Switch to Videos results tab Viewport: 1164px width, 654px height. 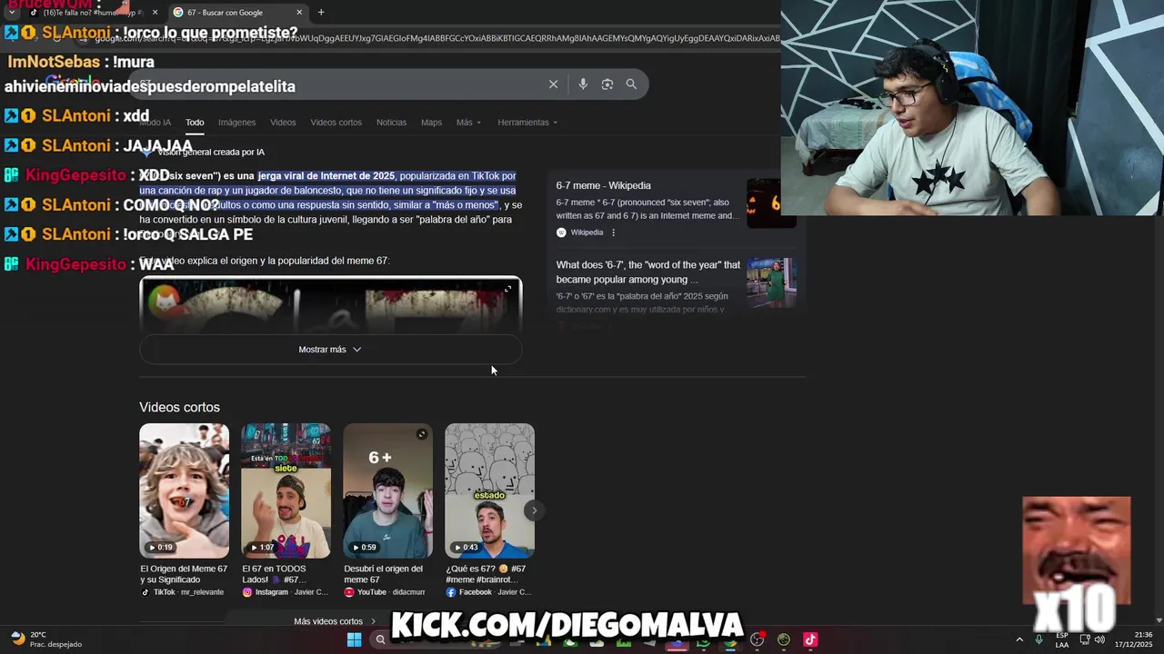283,123
